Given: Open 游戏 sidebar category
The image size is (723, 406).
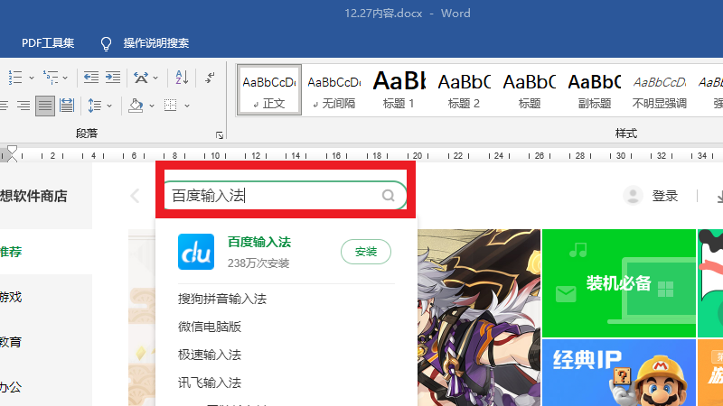Looking at the screenshot, I should [11, 297].
